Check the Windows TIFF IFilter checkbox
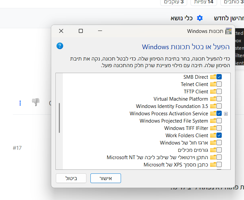244x200 pixels. pyautogui.click(x=219, y=128)
